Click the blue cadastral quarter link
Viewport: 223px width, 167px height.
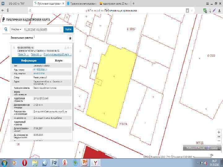39,73
